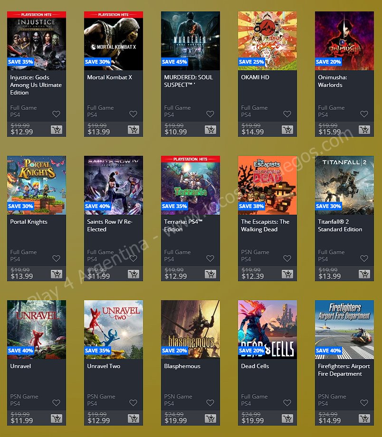The width and height of the screenshot is (382, 437).
Task: Open Portal Knights cover art thumbnail
Action: pos(37,185)
